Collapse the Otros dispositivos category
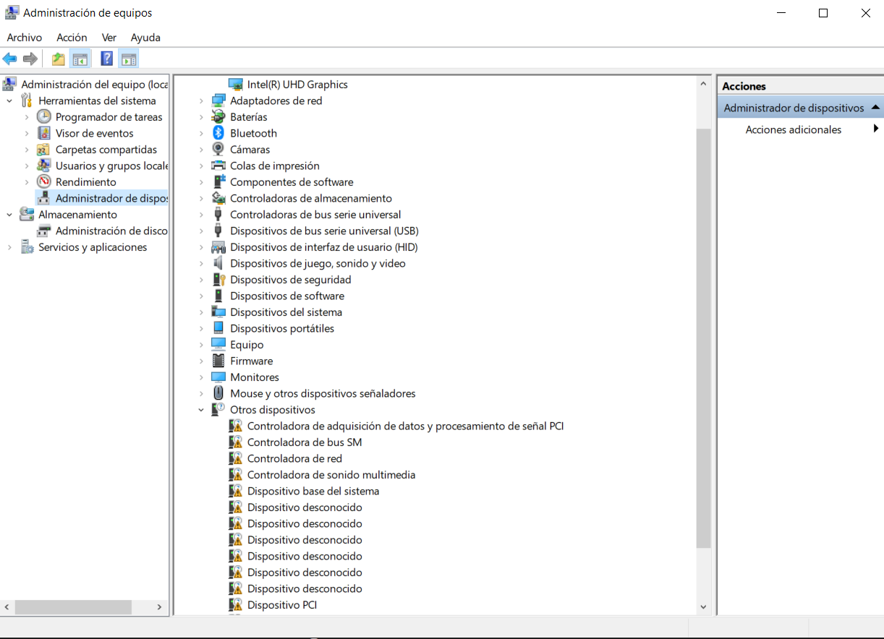Screen dimensions: 884x639 202,410
